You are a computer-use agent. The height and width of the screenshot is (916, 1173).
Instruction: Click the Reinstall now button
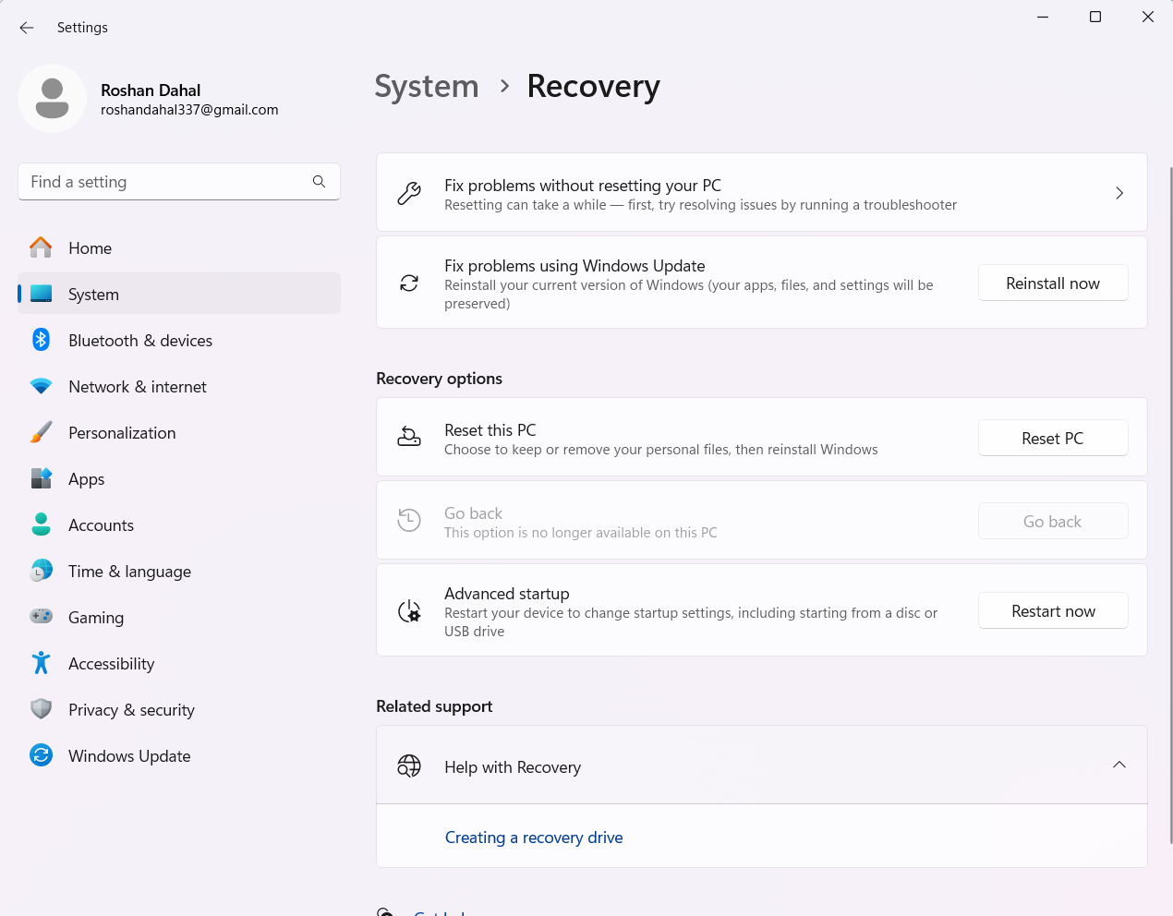click(x=1052, y=283)
